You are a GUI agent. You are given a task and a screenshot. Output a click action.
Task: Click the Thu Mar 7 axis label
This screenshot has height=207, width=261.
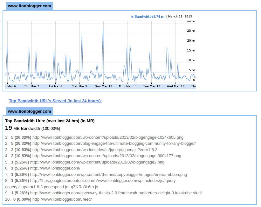[x=31, y=86]
